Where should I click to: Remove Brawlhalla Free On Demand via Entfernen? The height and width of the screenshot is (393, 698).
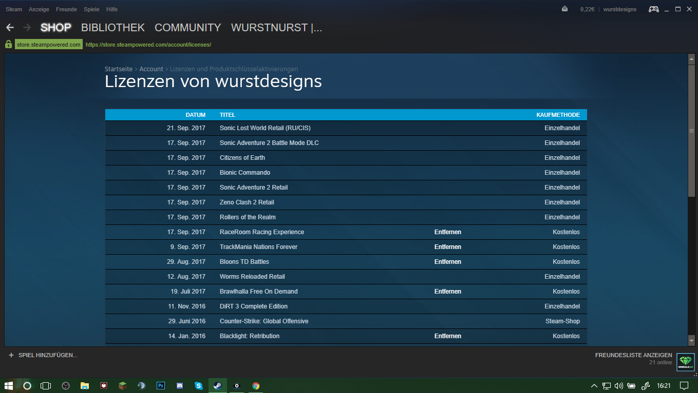click(x=448, y=292)
